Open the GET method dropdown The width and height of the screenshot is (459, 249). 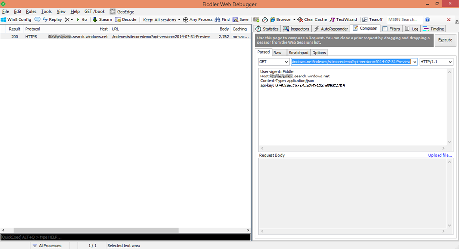click(274, 62)
